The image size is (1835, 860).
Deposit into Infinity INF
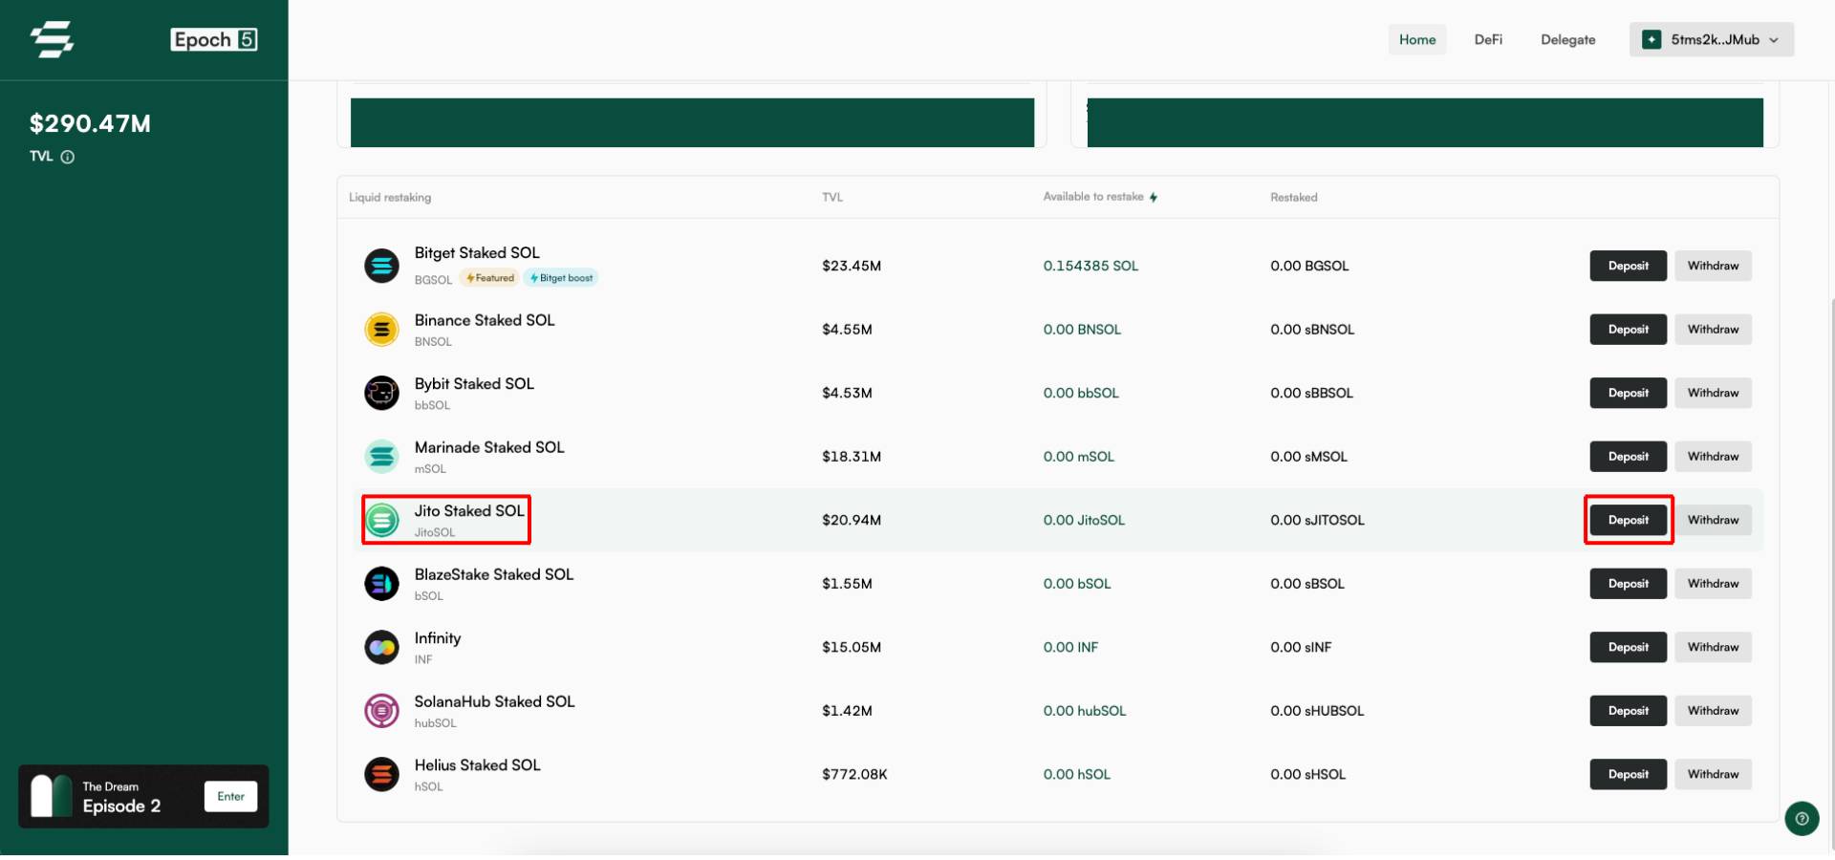tap(1629, 647)
